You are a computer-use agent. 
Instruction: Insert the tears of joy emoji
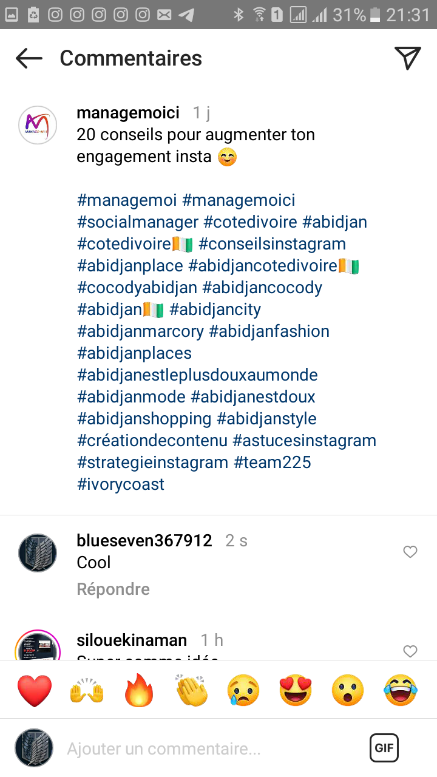pos(400,691)
